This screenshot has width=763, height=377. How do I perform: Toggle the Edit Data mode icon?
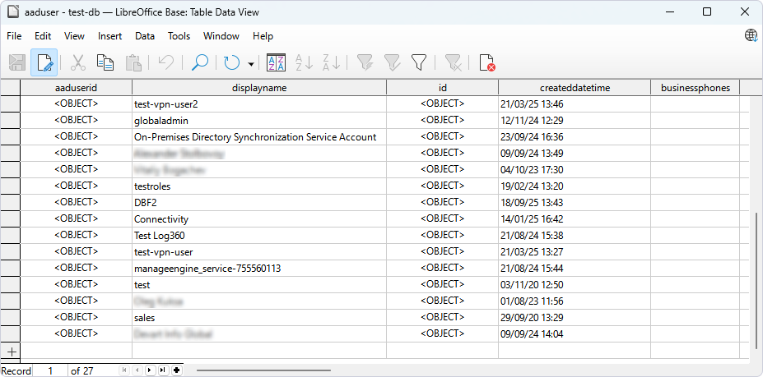point(44,62)
